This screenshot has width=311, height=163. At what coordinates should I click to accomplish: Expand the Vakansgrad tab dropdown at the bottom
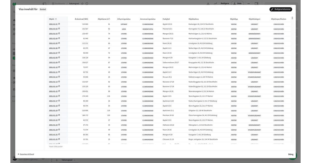(x=74, y=160)
